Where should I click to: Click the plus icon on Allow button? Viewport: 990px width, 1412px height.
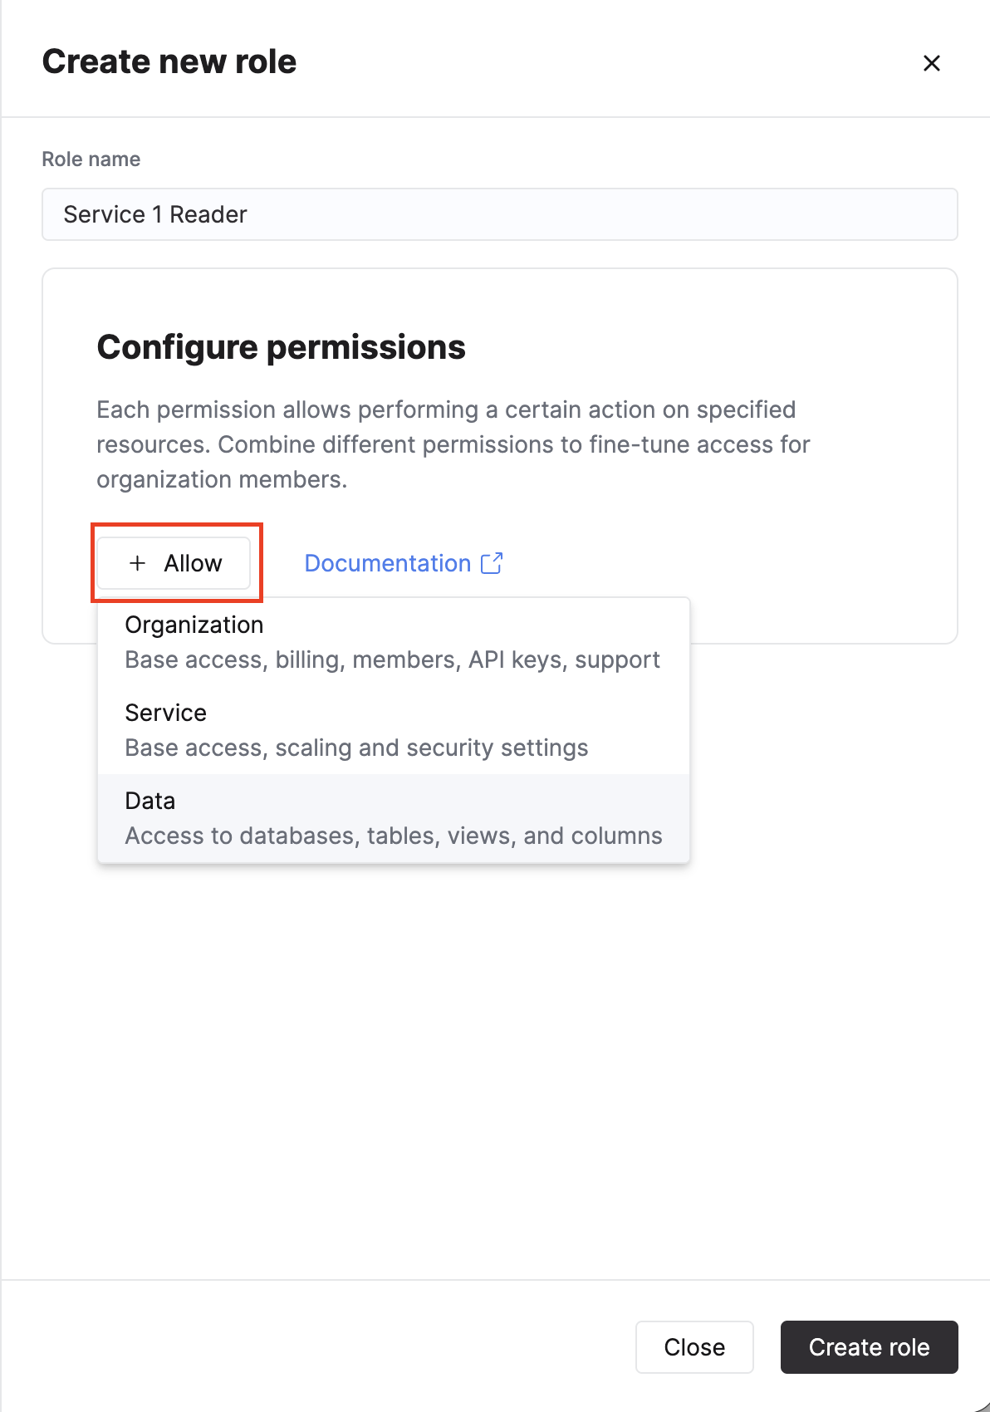click(138, 563)
